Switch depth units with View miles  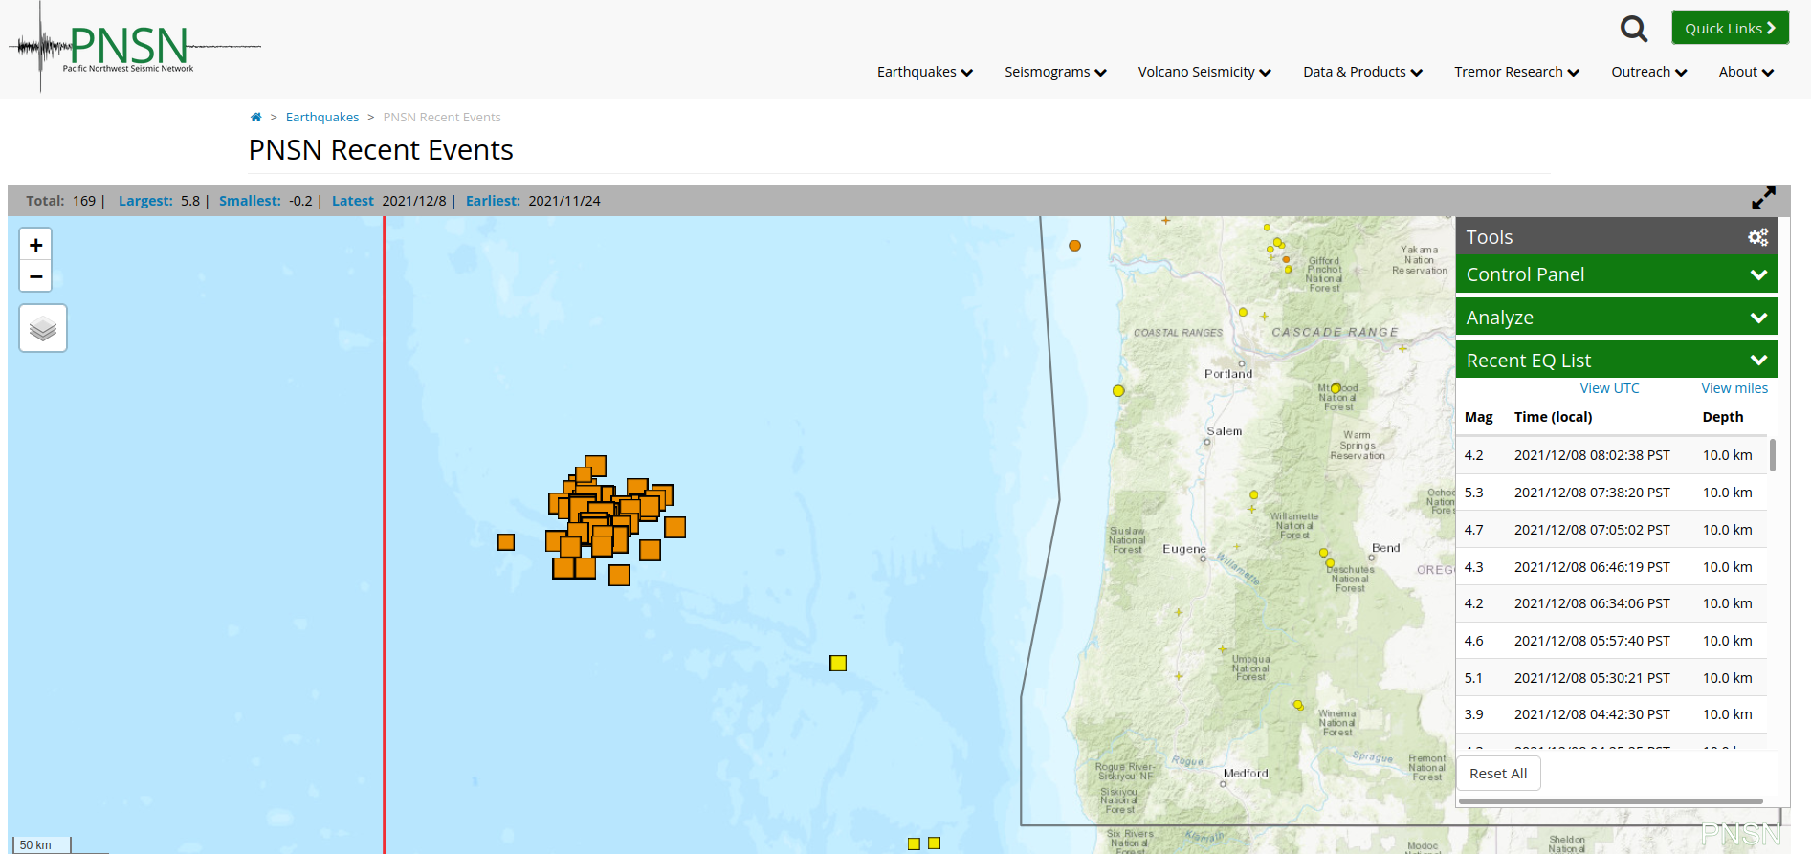point(1734,388)
